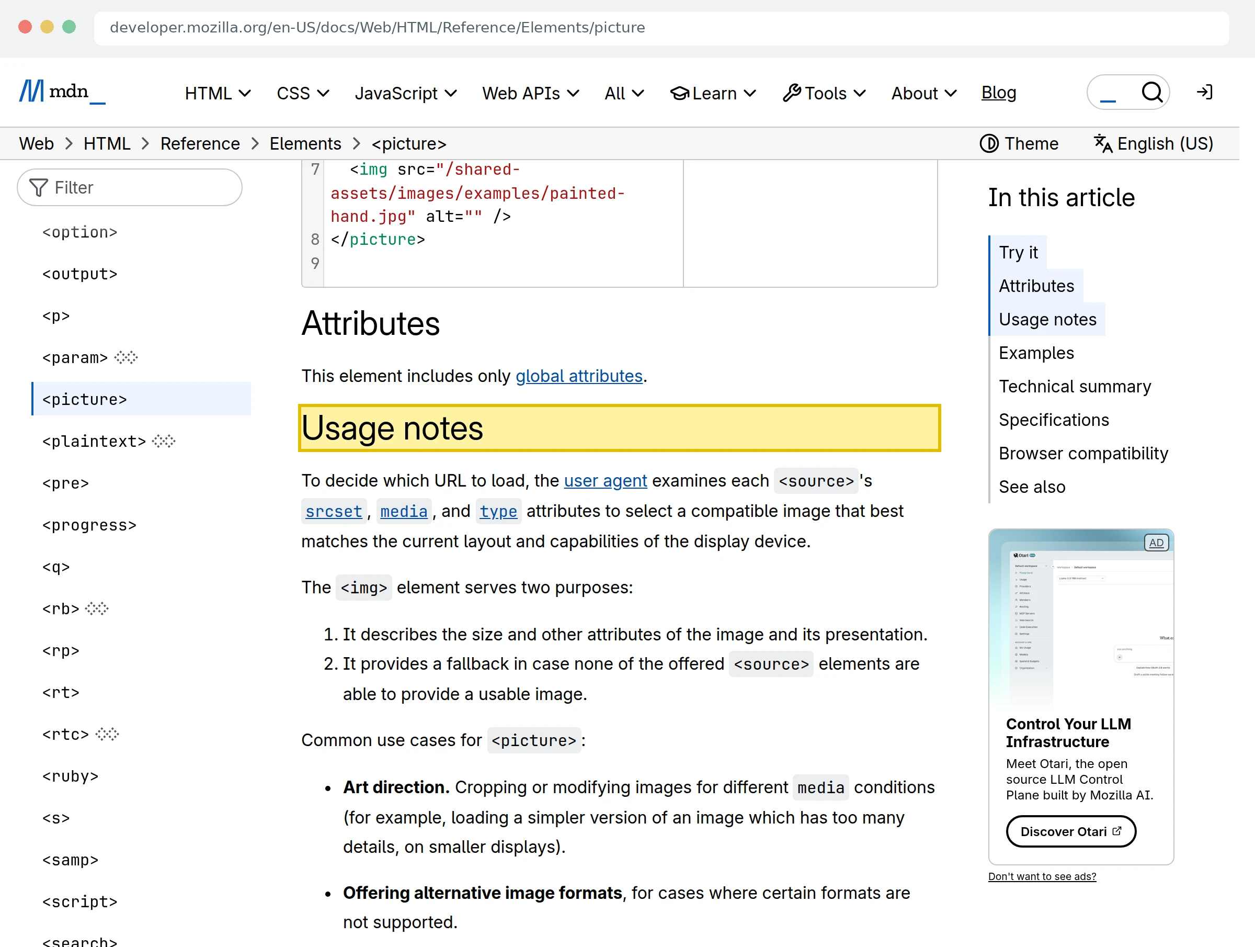
Task: Open the Learn dropdown menu
Action: [x=713, y=93]
